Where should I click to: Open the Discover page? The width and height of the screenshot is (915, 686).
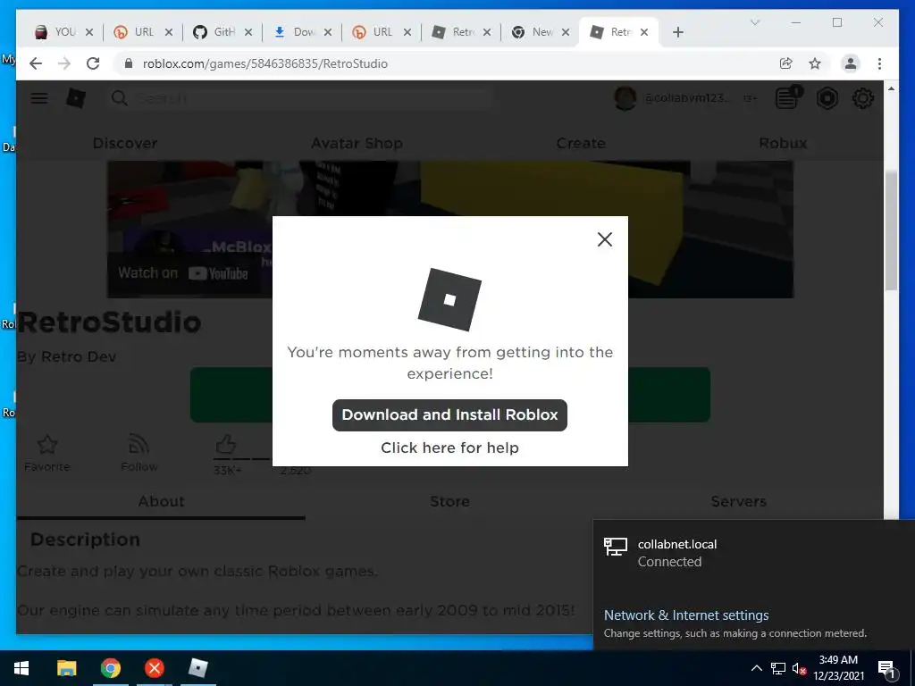click(x=125, y=143)
